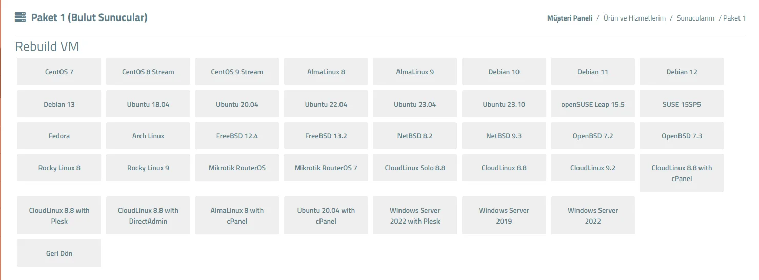Open the Müşteri Paneli breadcrumb link
The width and height of the screenshot is (759, 280).
pos(570,18)
